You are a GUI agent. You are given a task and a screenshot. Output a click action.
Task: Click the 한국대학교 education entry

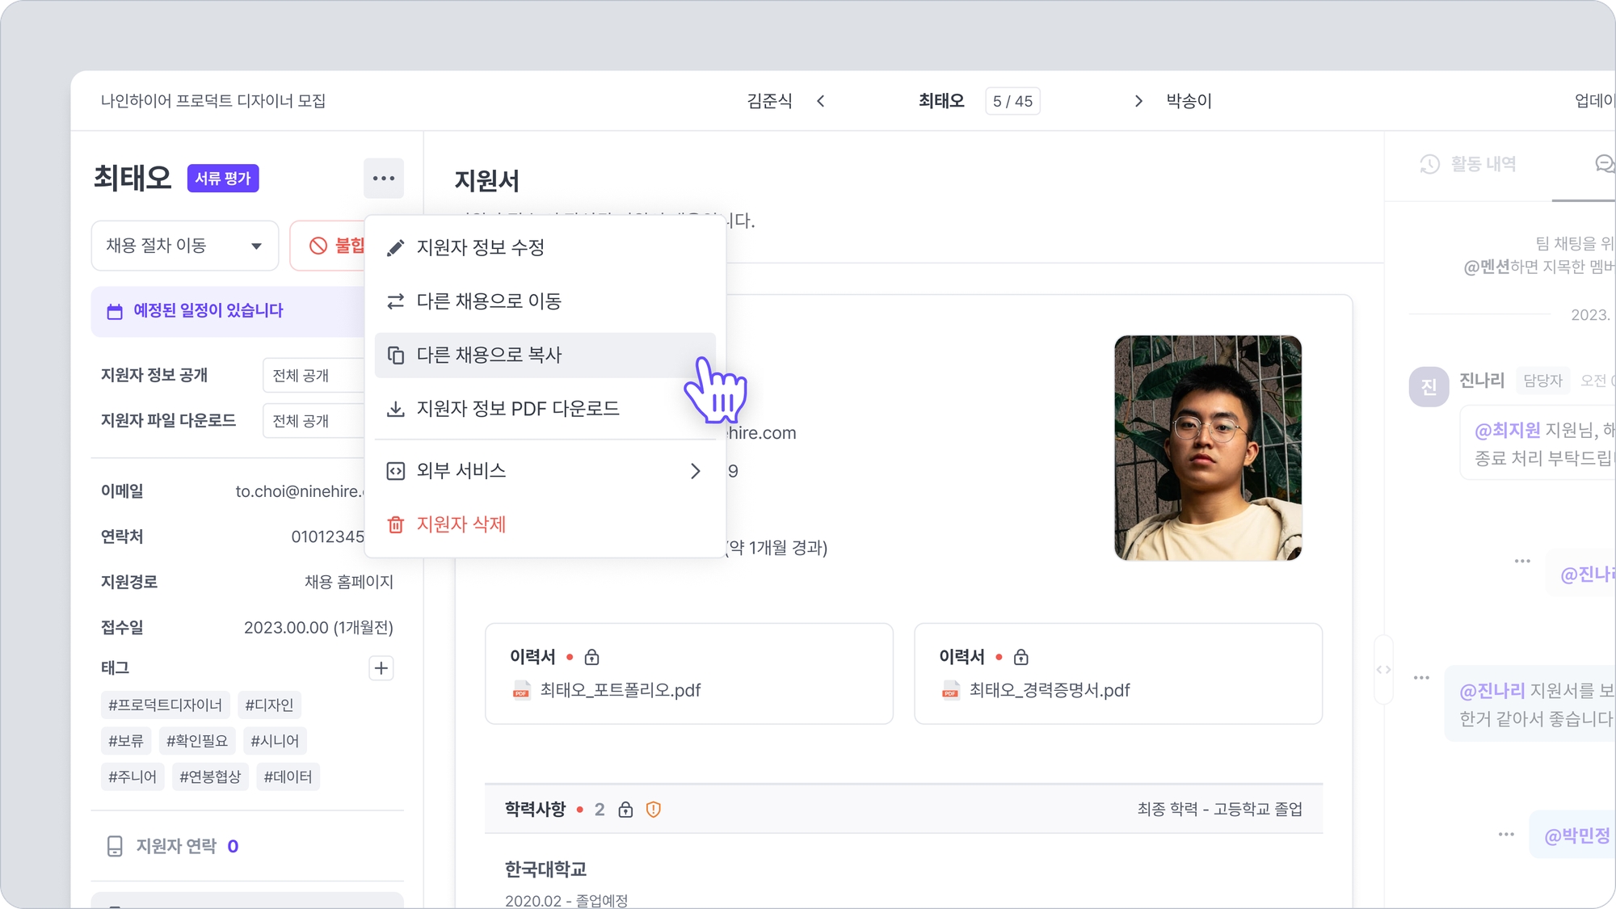click(545, 869)
